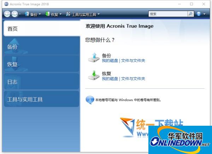Viewport: 212px width, 154px height.
Task: Expand the 恢复 toolbar dropdown arrow
Action: coord(60,14)
